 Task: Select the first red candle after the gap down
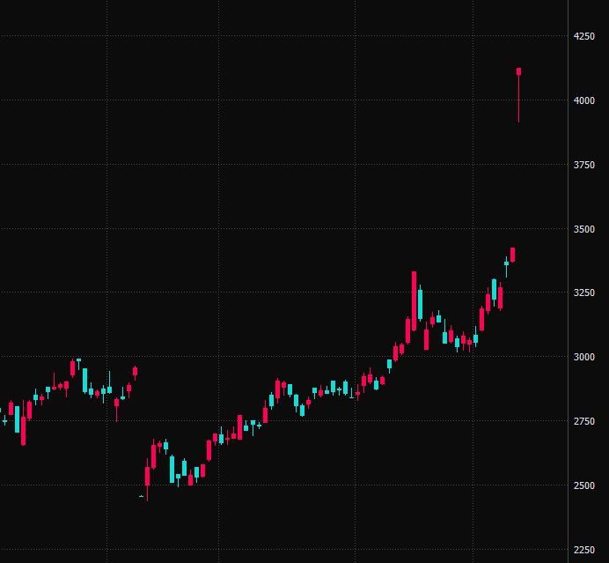[147, 476]
